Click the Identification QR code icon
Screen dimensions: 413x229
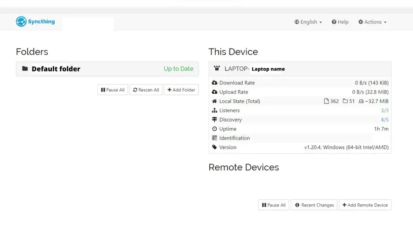tap(214, 138)
